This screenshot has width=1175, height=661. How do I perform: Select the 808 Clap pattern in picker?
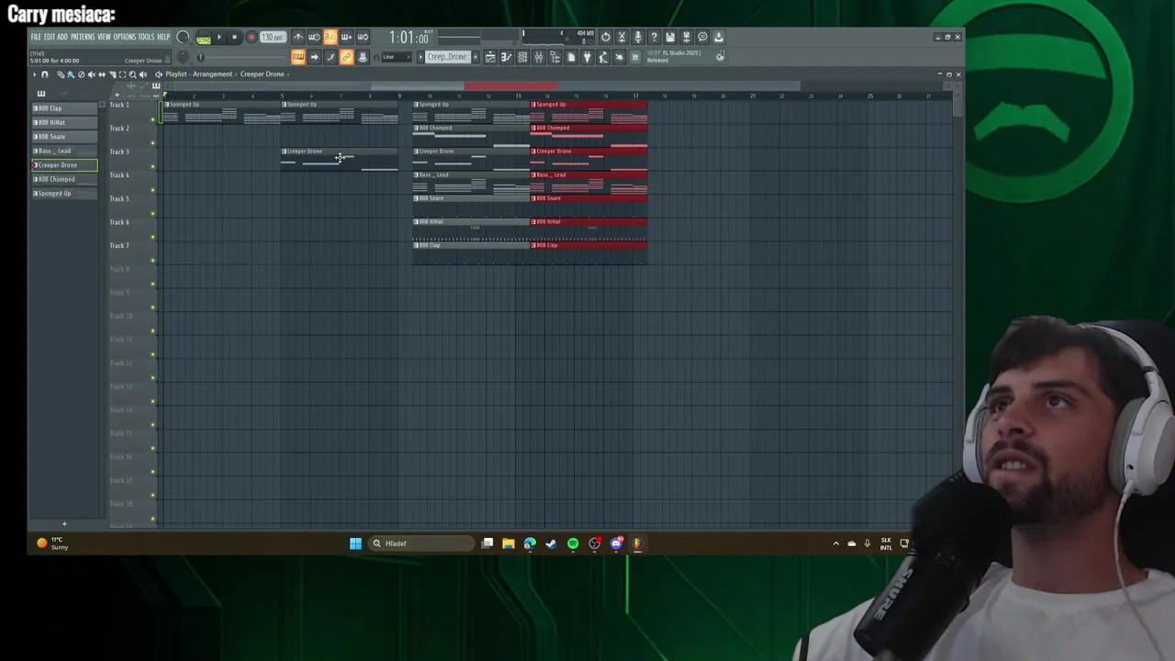pyautogui.click(x=64, y=108)
